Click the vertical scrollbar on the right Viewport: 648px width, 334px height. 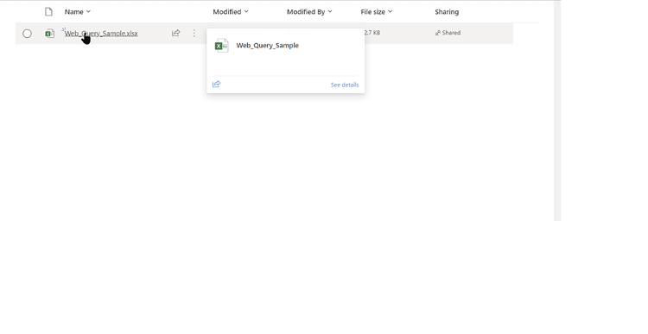coord(557,110)
